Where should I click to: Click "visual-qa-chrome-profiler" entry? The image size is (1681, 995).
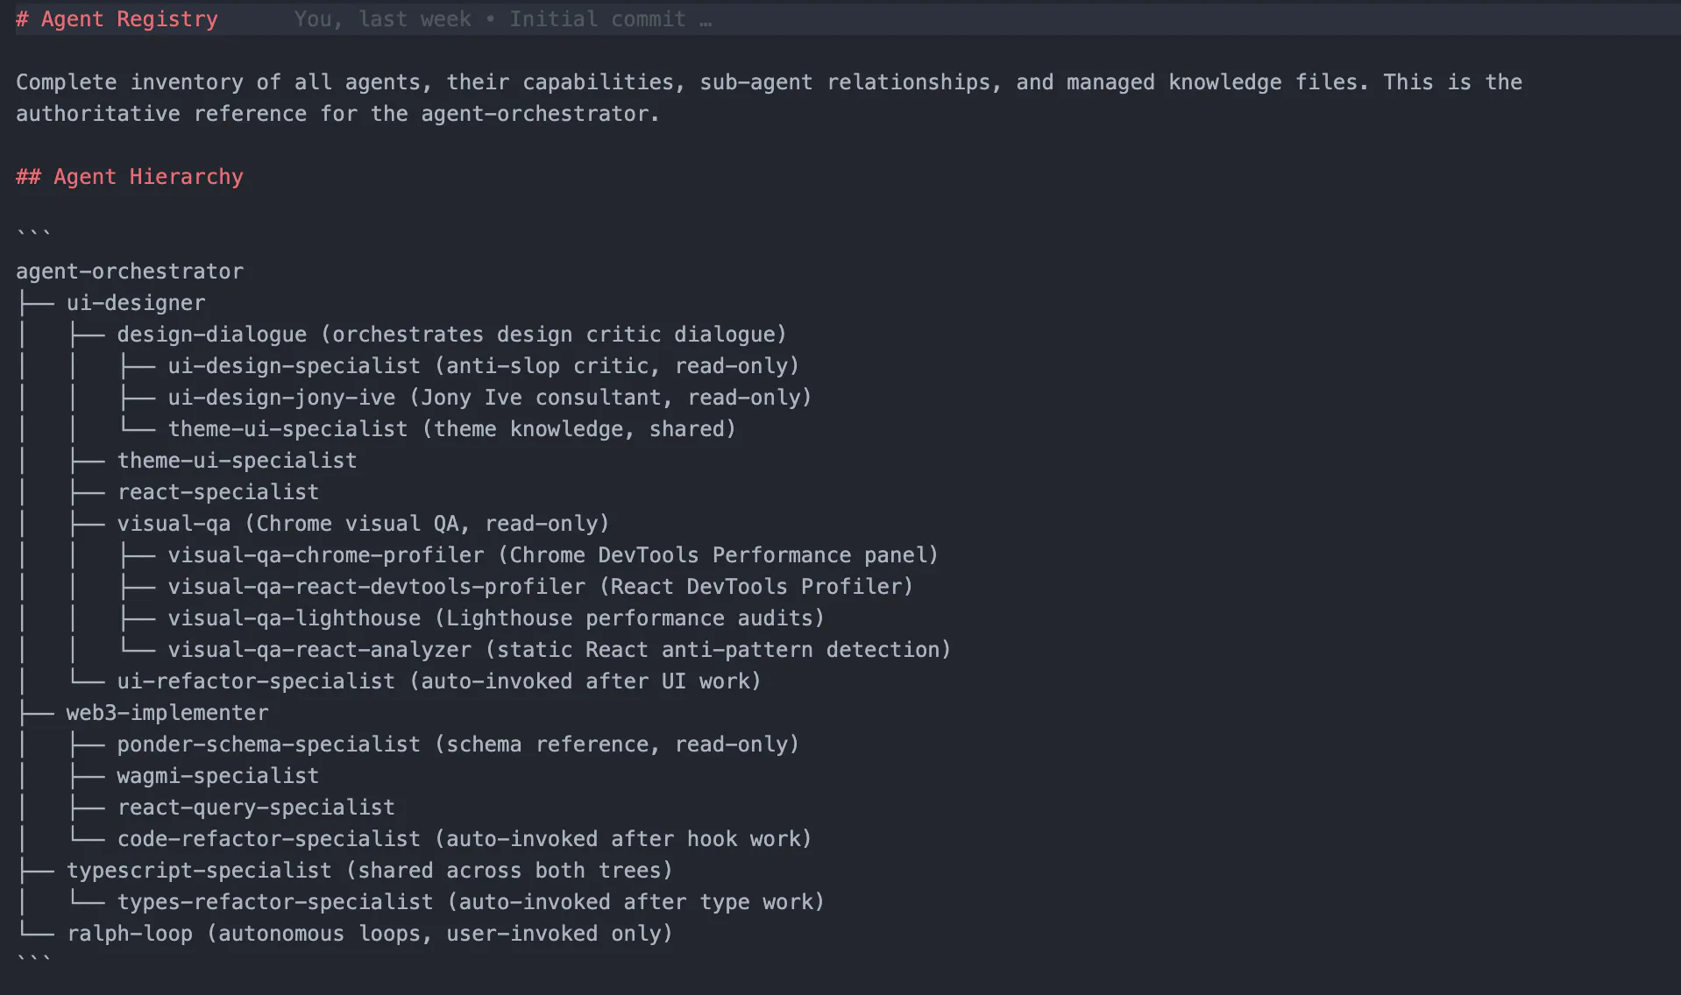(x=325, y=555)
